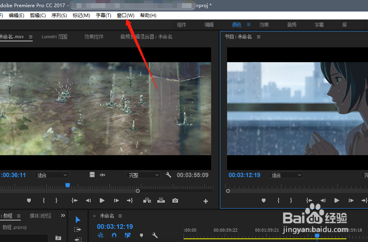Open Source monitor wrench settings

tap(168, 175)
